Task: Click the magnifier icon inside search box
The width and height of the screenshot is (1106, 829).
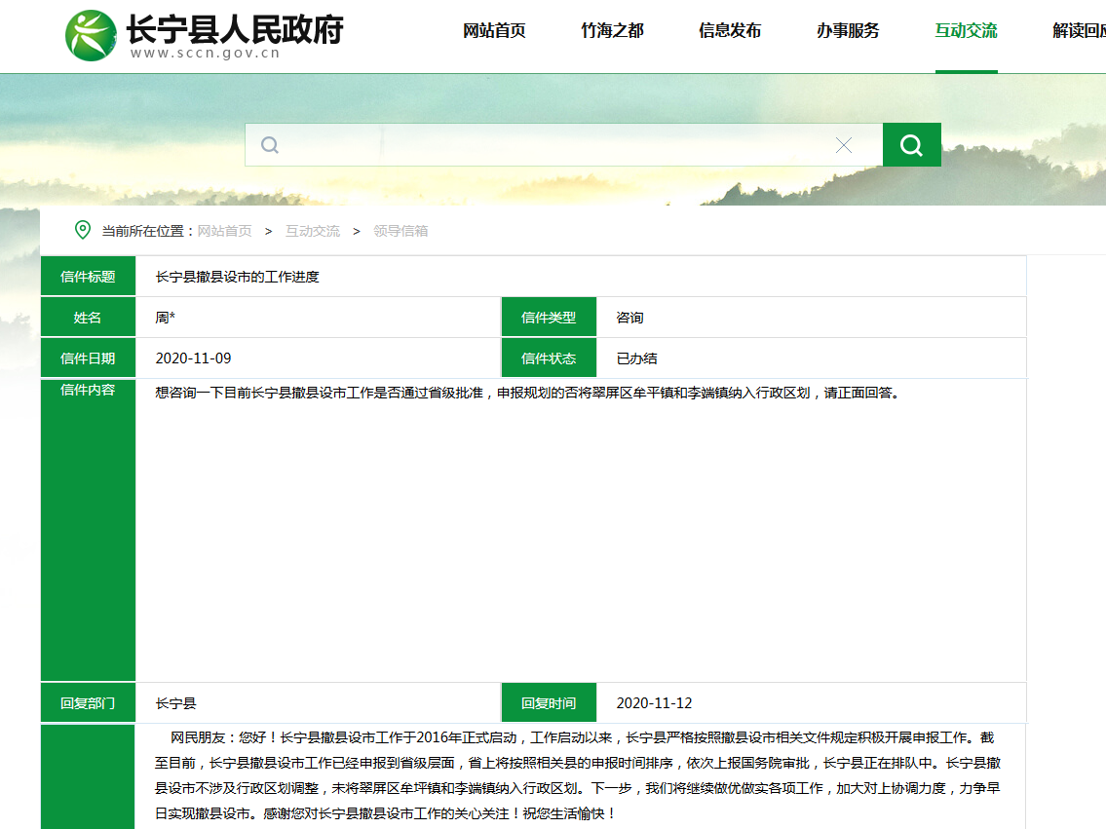Action: pyautogui.click(x=270, y=145)
